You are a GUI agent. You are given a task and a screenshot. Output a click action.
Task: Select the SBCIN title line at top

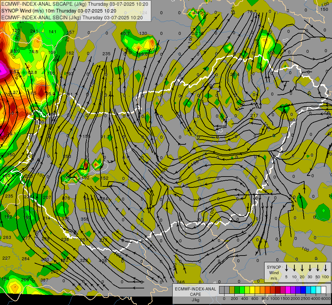[72, 18]
